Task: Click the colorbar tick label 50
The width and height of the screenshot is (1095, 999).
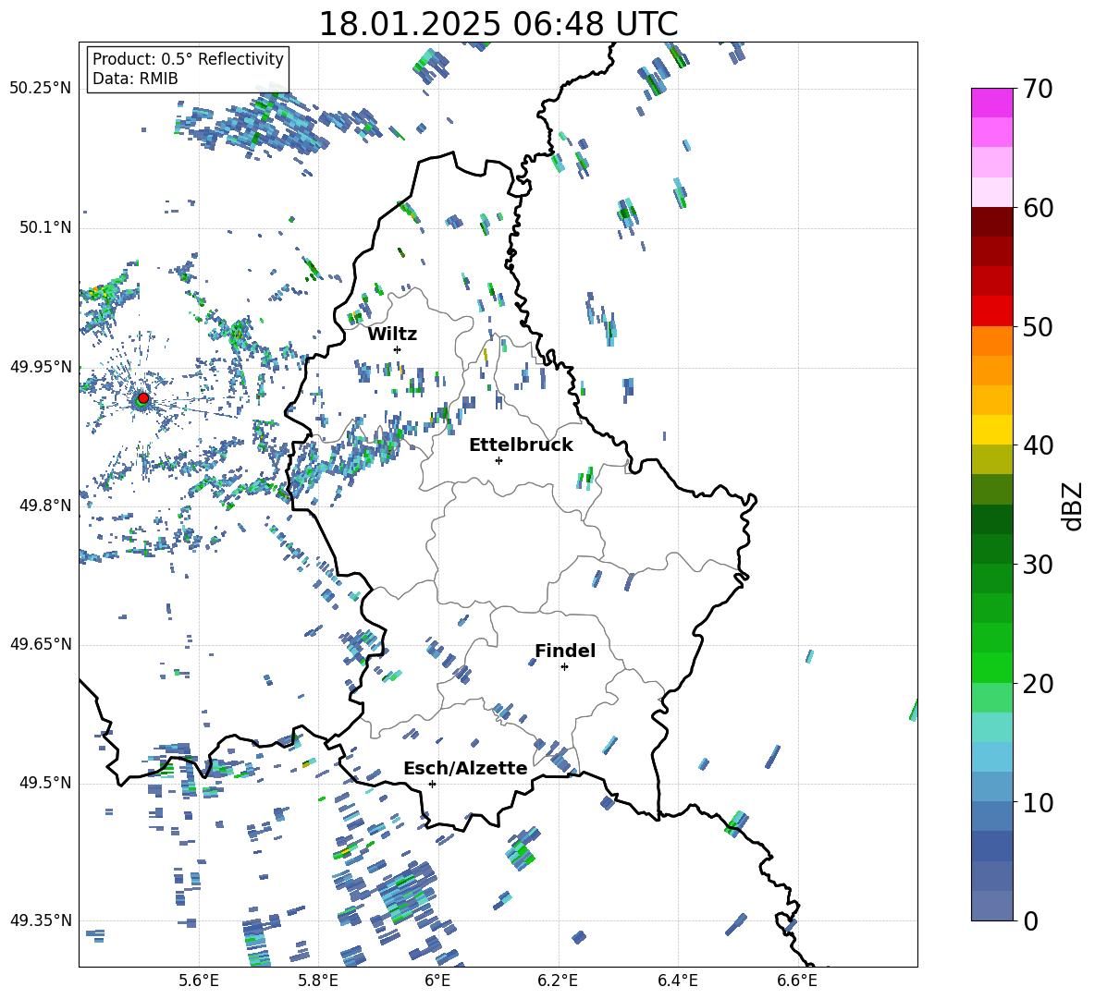Action: click(1038, 326)
